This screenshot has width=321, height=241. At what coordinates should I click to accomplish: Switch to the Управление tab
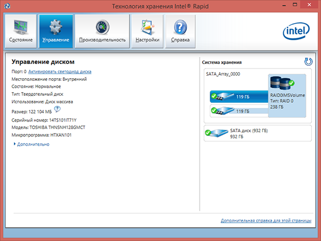pyautogui.click(x=56, y=31)
